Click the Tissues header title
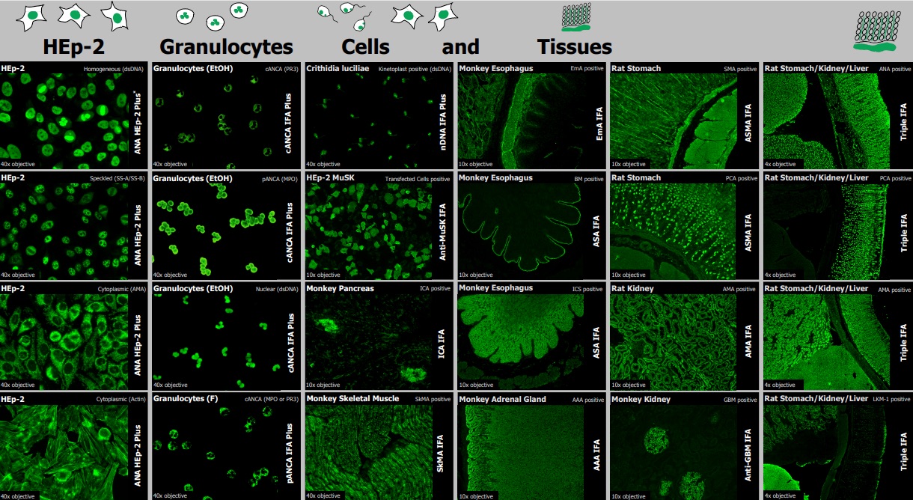The width and height of the screenshot is (913, 500). click(574, 46)
